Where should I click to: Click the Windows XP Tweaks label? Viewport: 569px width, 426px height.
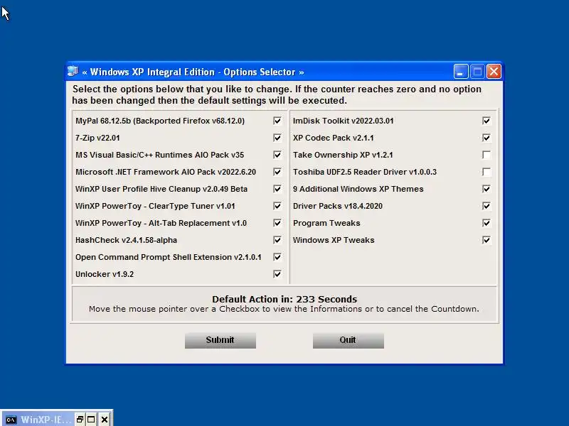[x=334, y=240]
